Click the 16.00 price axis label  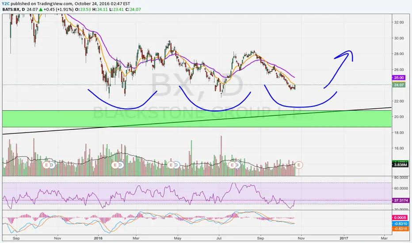pos(399,148)
